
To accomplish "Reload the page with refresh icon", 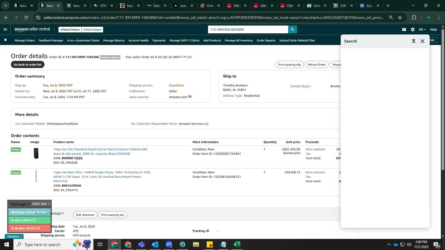I will pyautogui.click(x=26, y=17).
